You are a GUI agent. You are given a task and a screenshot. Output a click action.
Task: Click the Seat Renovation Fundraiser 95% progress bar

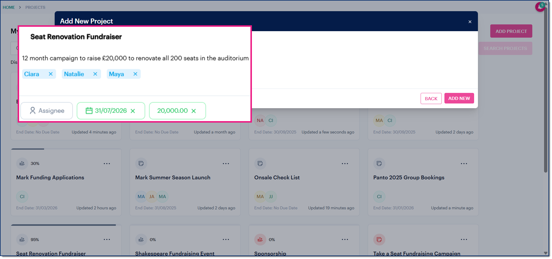(x=66, y=225)
